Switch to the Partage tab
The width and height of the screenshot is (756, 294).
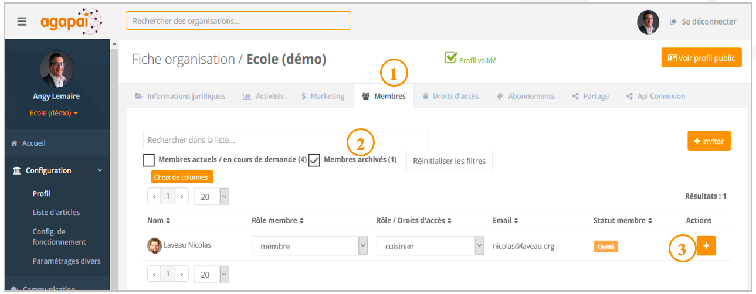[591, 96]
